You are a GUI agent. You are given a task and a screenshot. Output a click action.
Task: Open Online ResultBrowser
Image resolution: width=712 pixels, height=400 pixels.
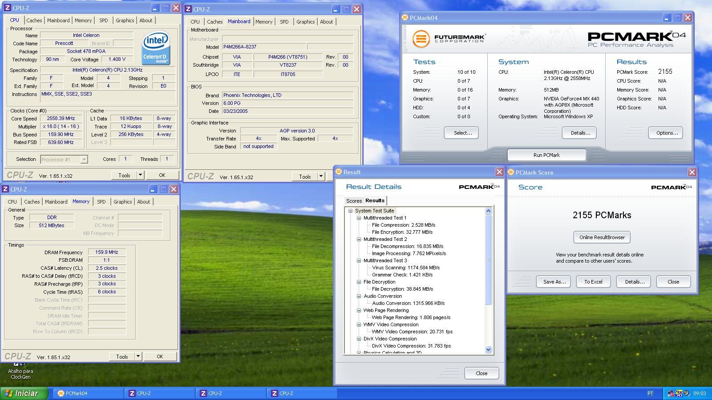click(602, 237)
